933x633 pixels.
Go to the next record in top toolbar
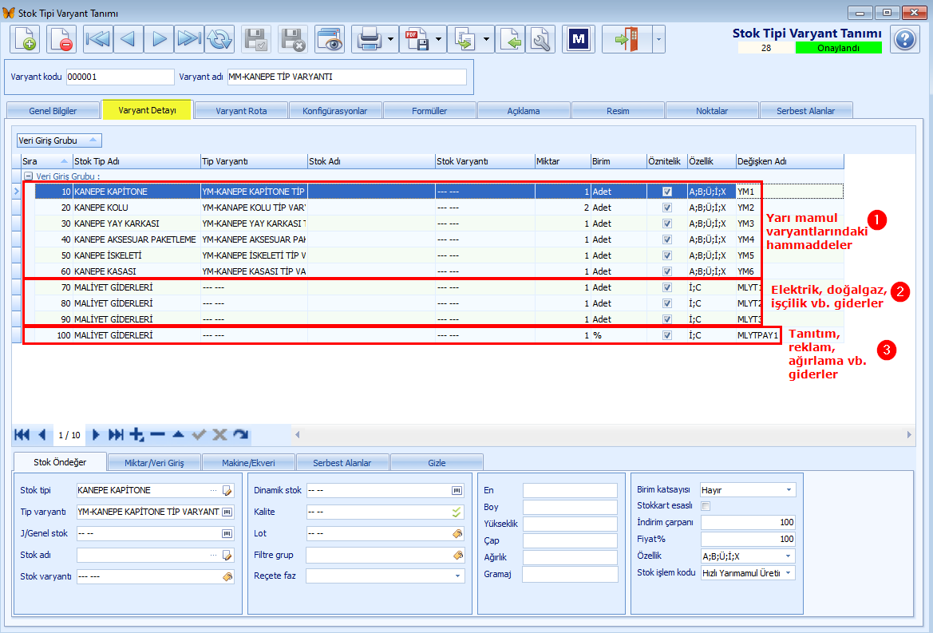point(159,39)
